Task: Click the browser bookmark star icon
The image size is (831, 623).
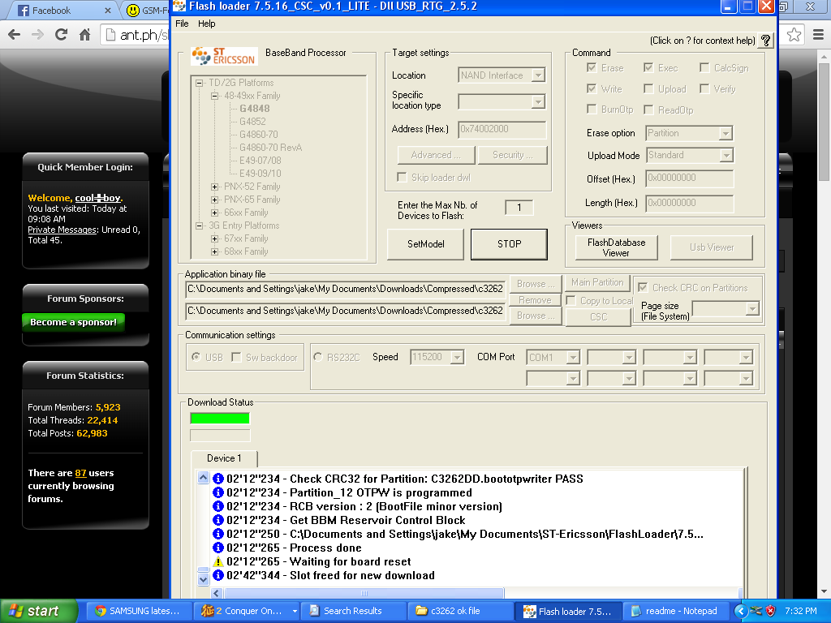Action: 794,35
